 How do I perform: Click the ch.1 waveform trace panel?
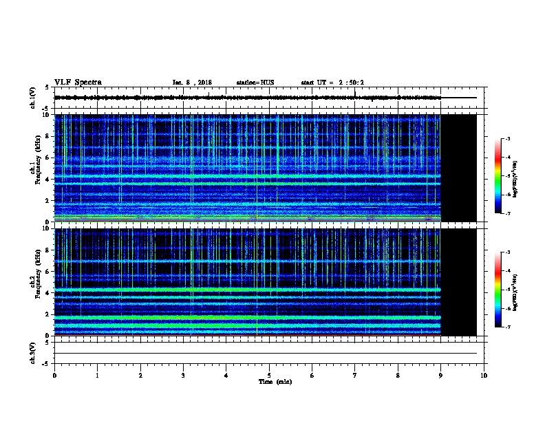269,98
